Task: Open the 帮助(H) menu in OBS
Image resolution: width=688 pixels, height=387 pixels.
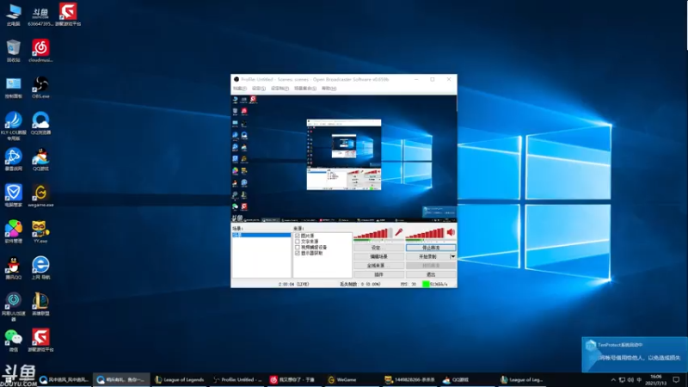Action: [329, 89]
